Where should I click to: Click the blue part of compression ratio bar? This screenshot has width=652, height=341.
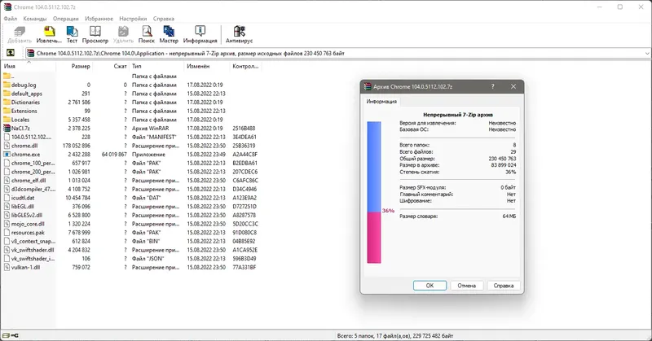[x=374, y=167]
